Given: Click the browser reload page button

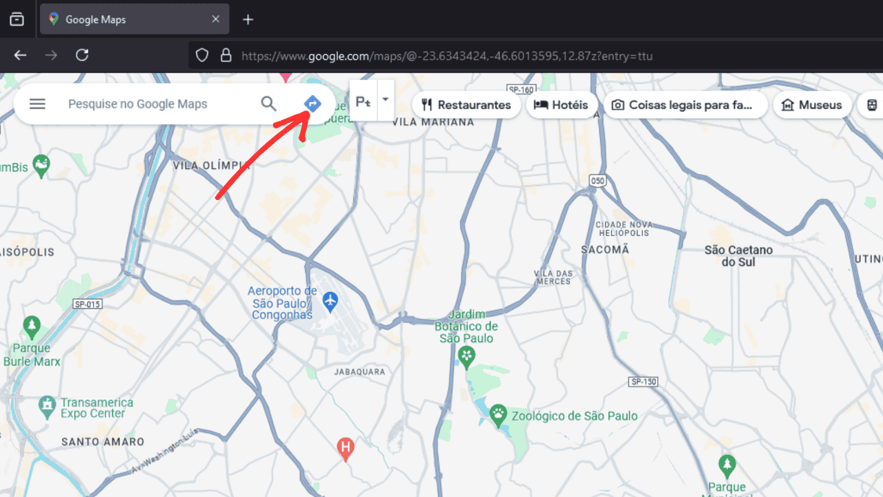Looking at the screenshot, I should click(x=82, y=55).
